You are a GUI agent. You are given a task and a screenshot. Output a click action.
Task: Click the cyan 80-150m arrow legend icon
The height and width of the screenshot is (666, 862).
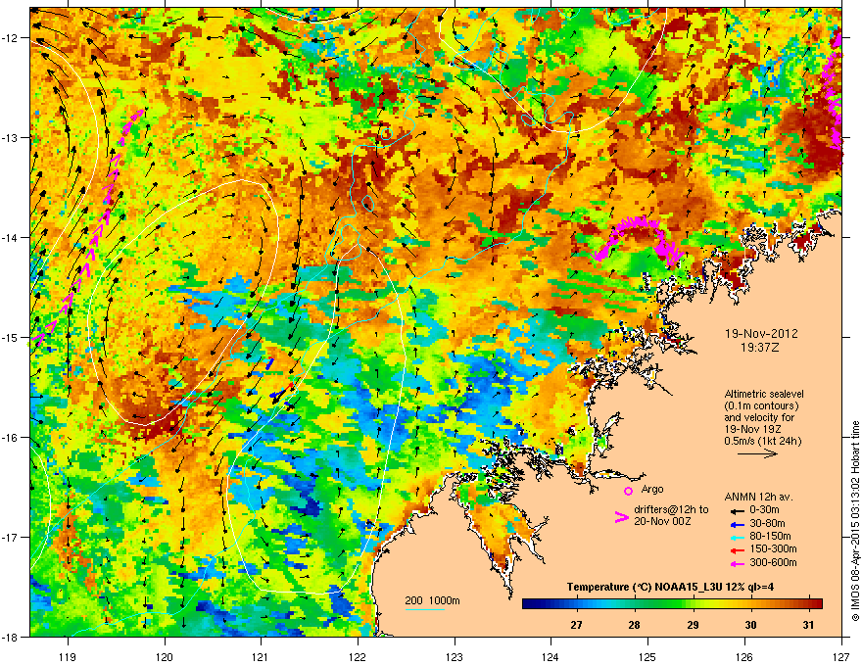point(738,537)
